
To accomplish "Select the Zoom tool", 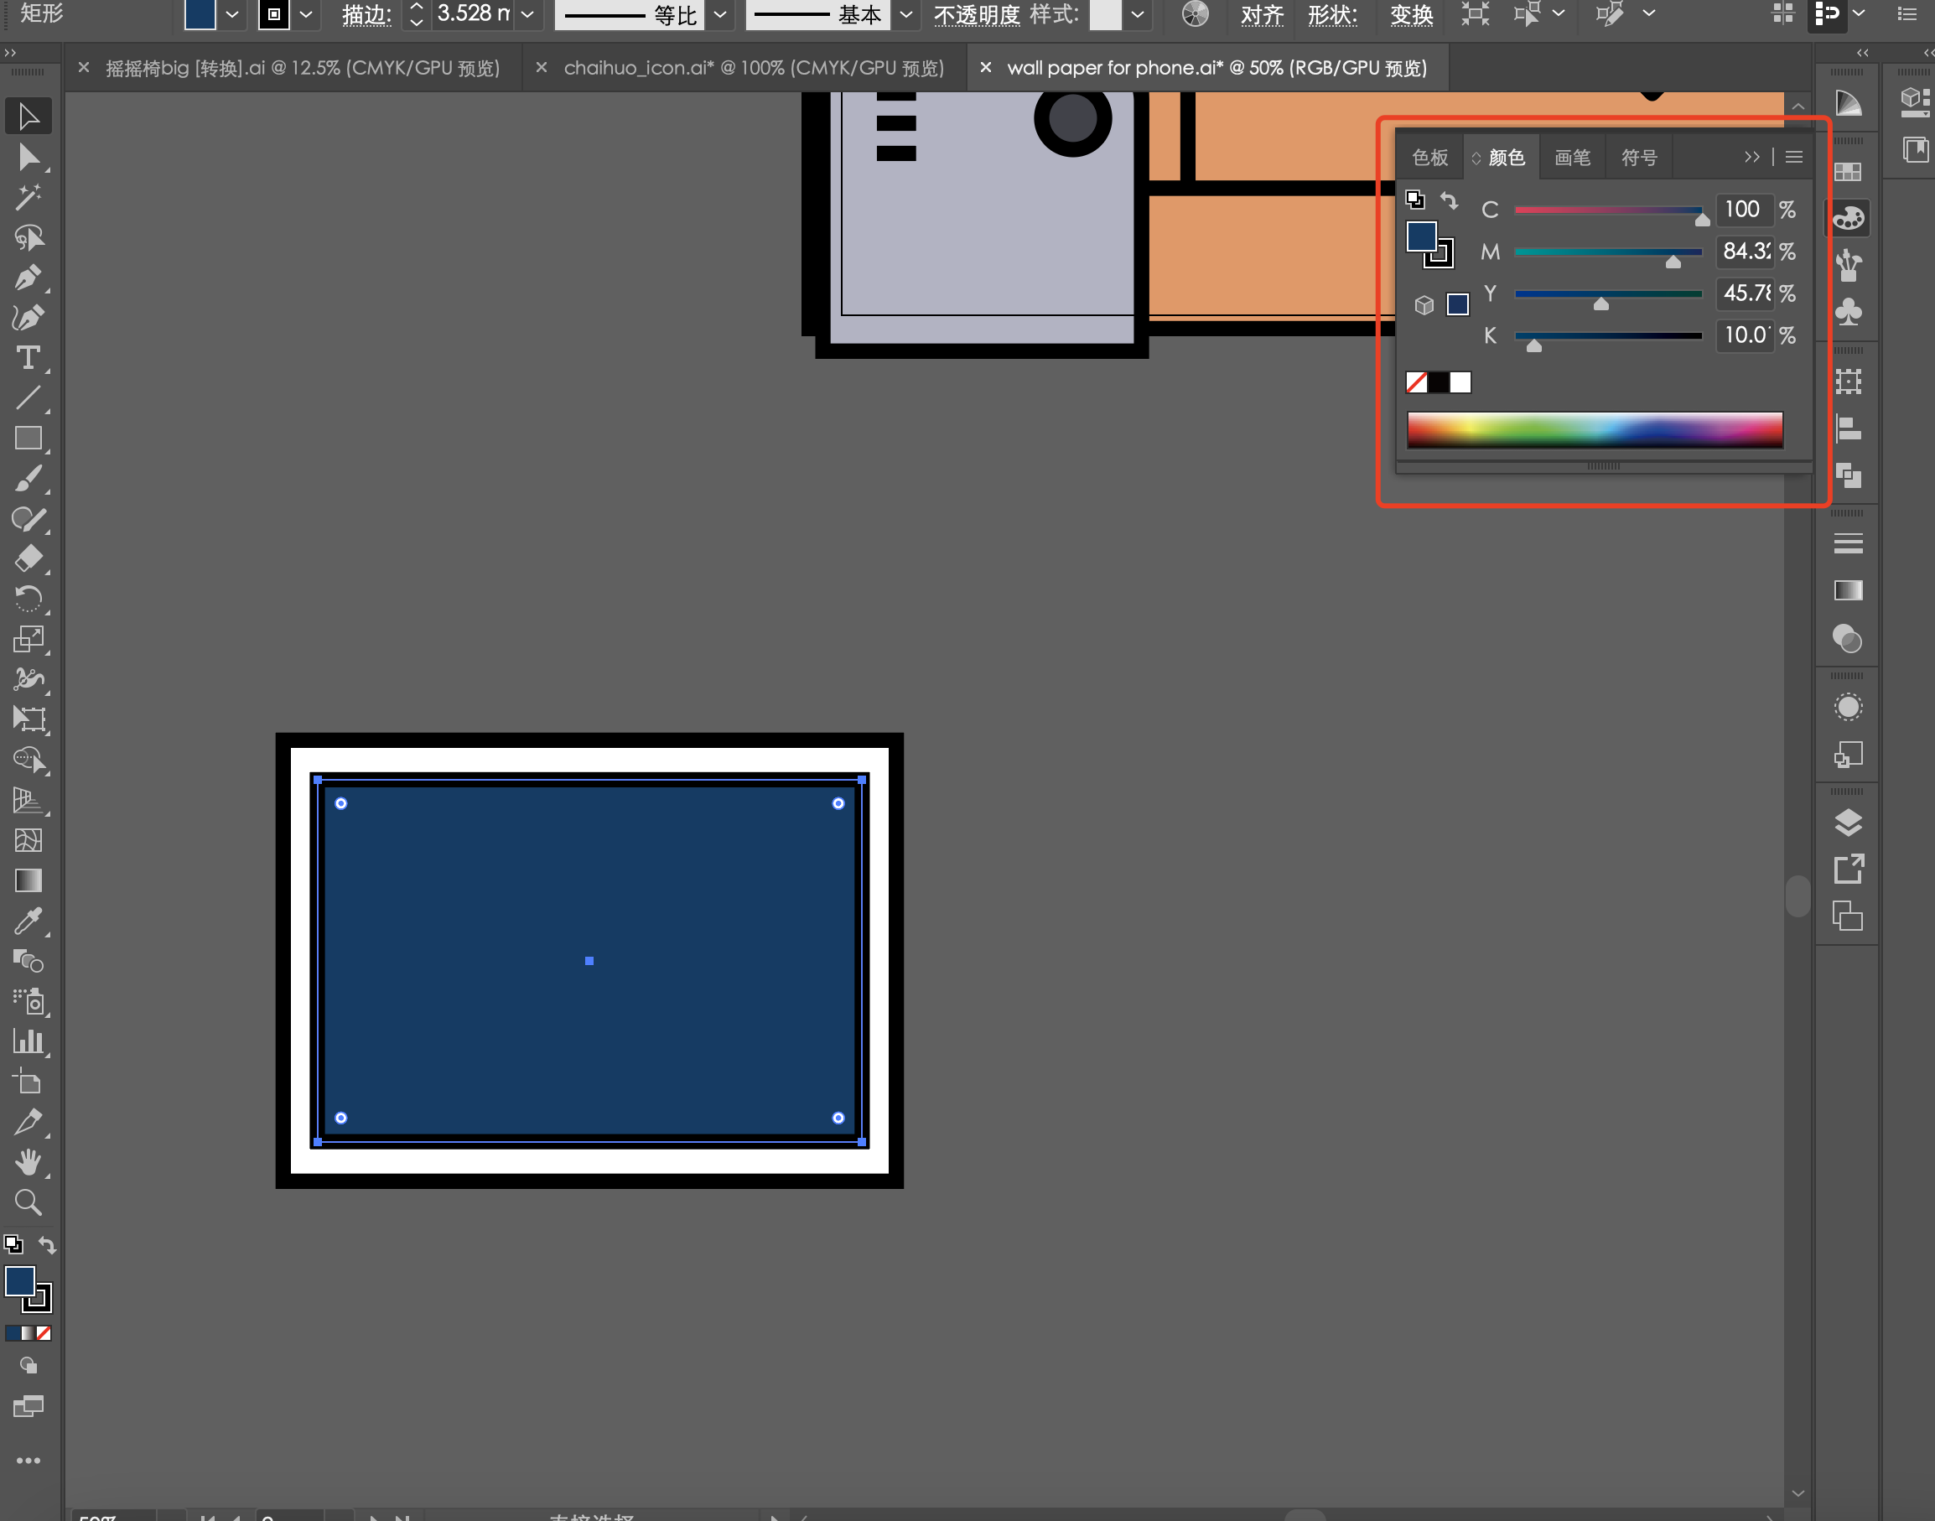I will (28, 1202).
